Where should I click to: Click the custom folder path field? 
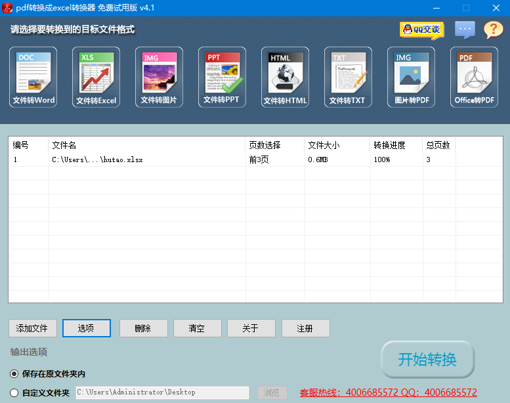pyautogui.click(x=162, y=392)
